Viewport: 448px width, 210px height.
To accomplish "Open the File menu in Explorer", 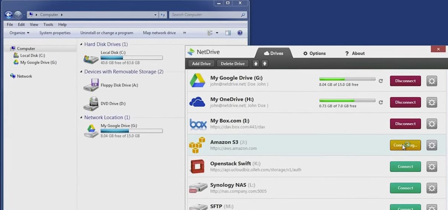I will [10, 24].
